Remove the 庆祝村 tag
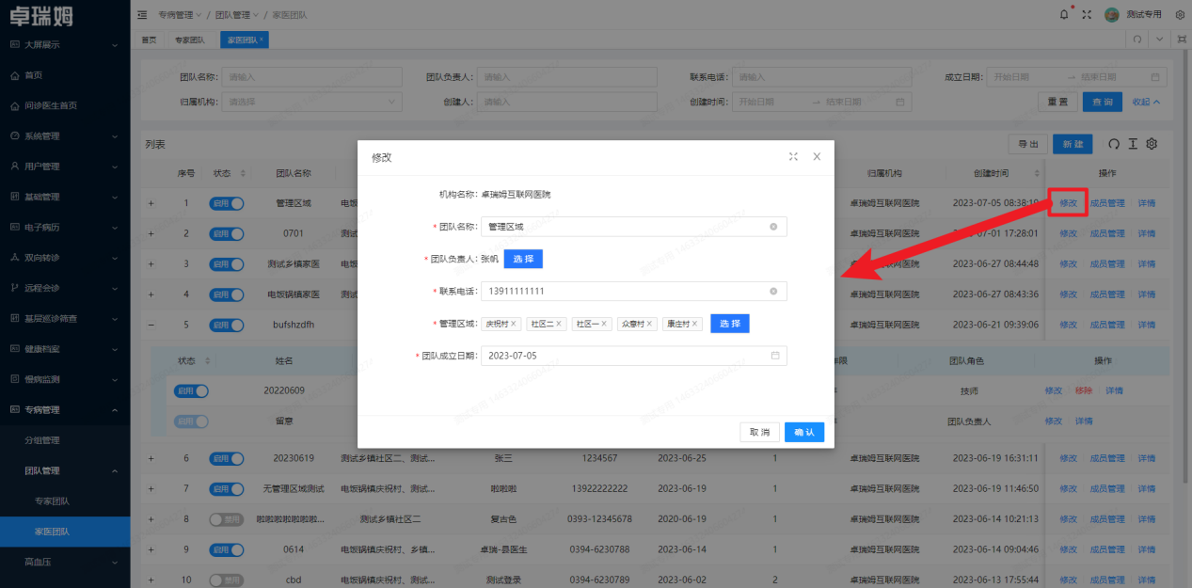This screenshot has height=588, width=1192. (514, 324)
